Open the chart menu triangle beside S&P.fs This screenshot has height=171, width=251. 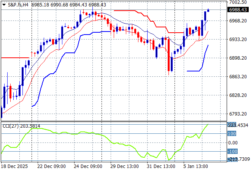pyautogui.click(x=4, y=4)
